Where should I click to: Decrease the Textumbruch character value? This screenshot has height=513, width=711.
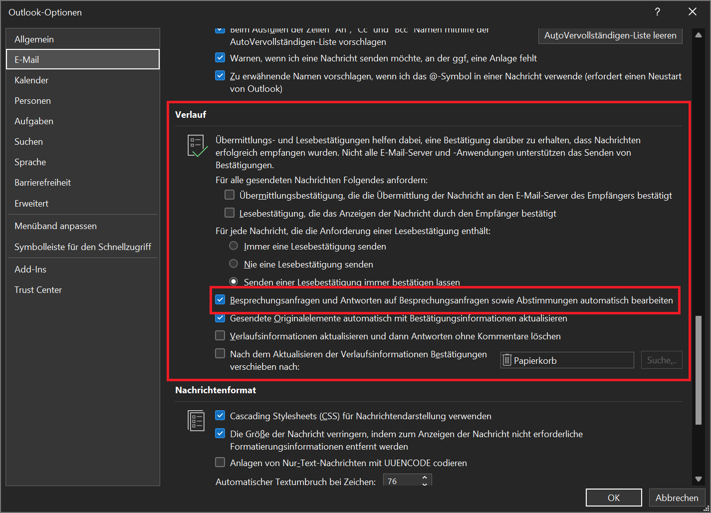tap(425, 484)
